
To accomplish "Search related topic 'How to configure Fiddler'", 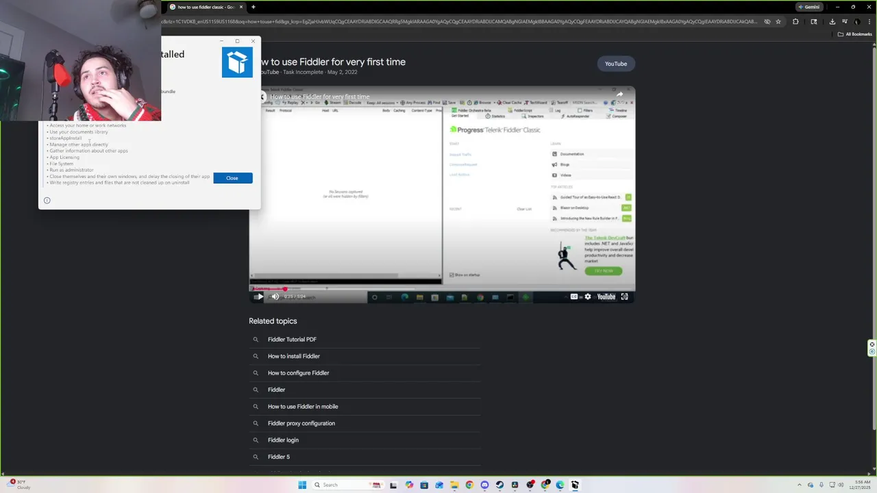I will click(298, 373).
